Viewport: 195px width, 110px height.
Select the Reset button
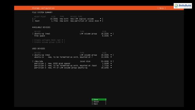pos(99,102)
